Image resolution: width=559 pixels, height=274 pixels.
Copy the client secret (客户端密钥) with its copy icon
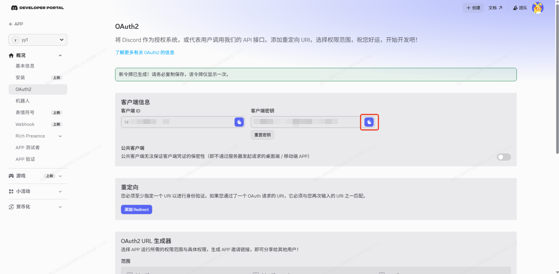tap(369, 122)
